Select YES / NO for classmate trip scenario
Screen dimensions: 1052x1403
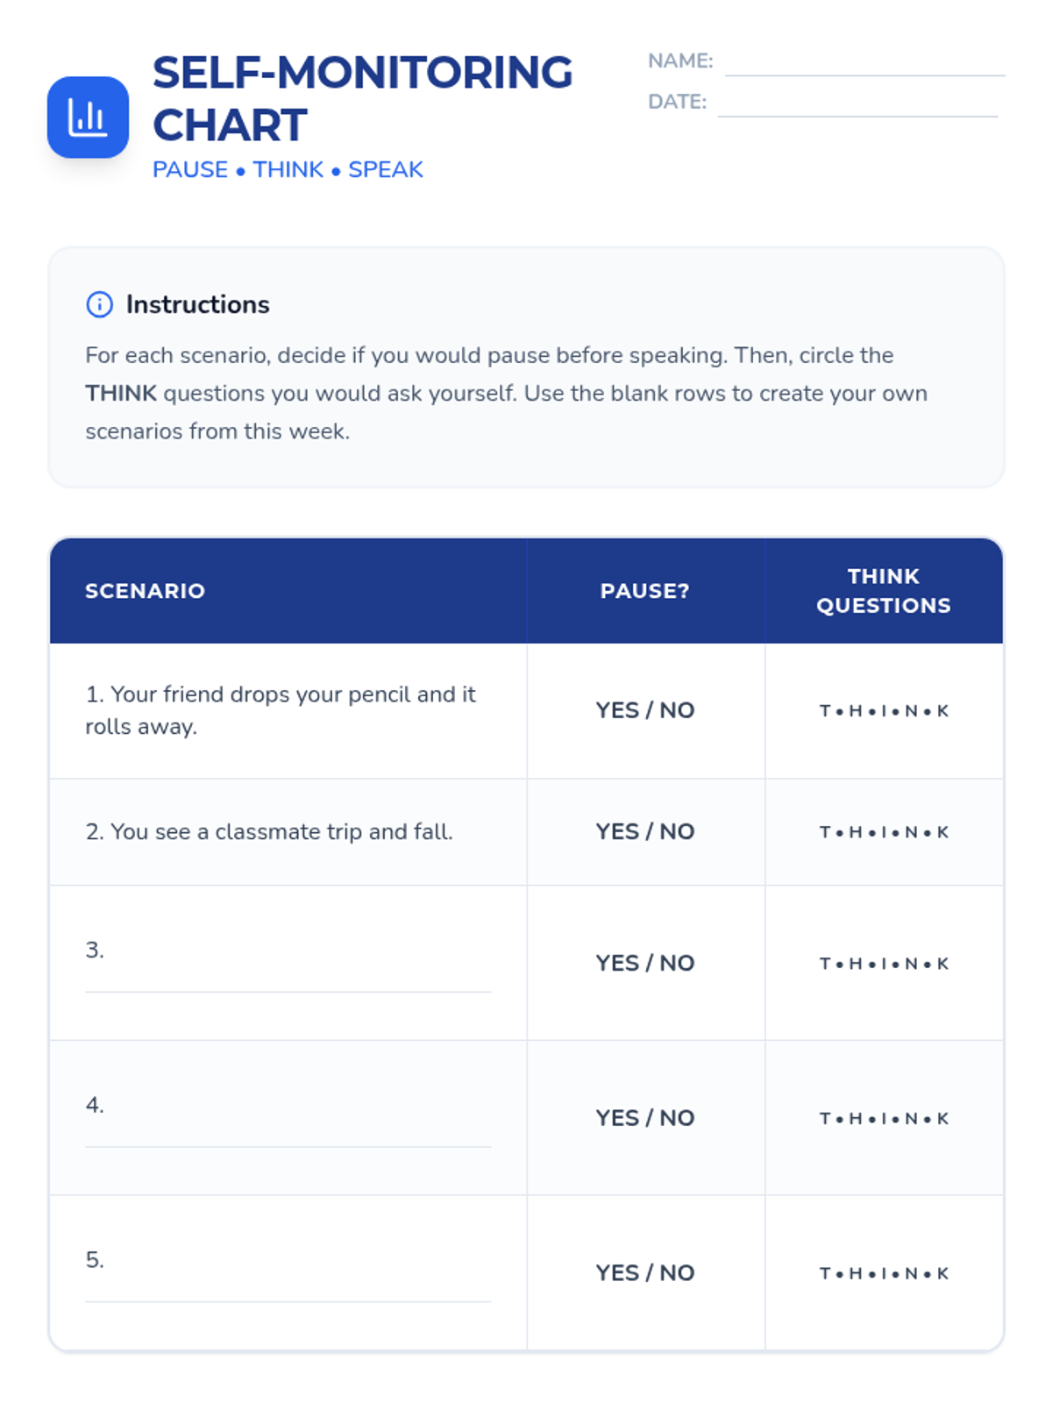(645, 831)
